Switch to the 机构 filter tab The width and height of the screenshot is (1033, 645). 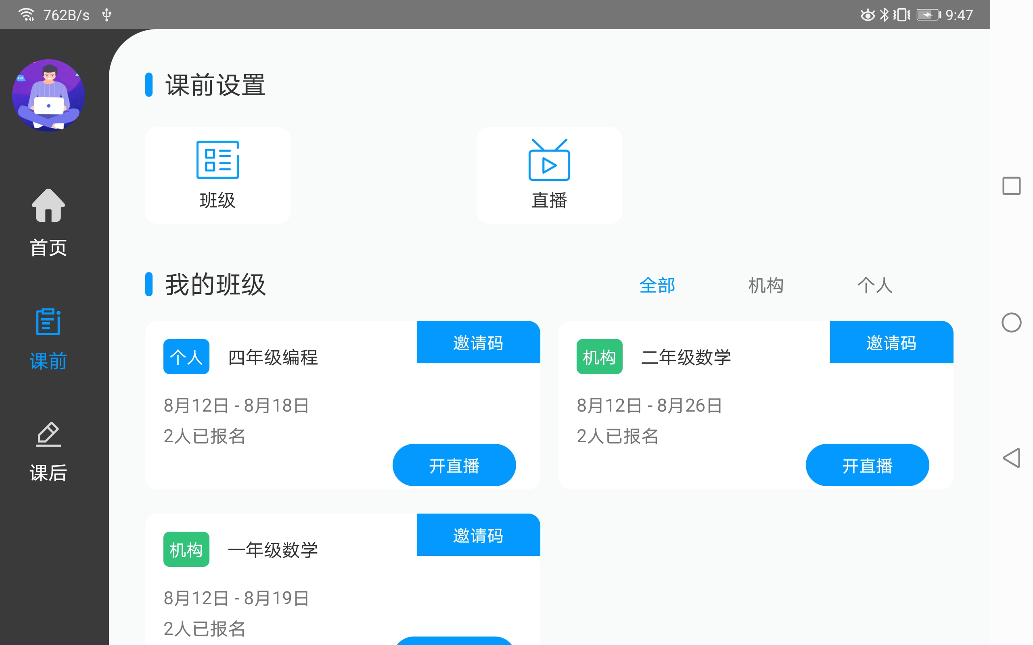(x=766, y=285)
